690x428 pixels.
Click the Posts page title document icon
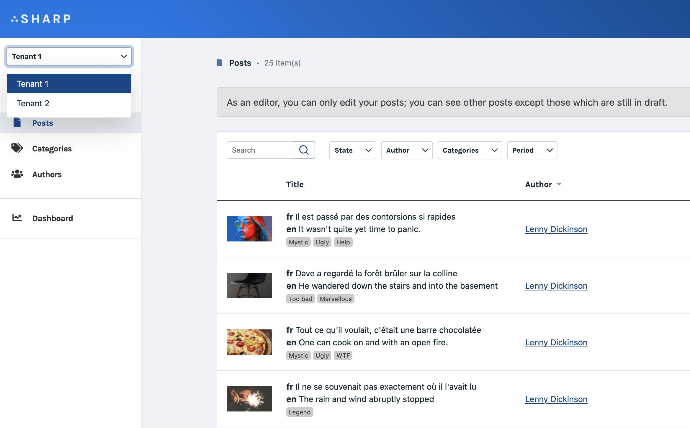(219, 63)
